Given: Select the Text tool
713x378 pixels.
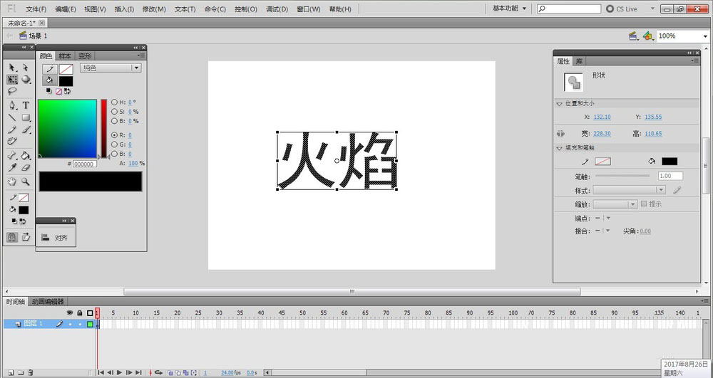Looking at the screenshot, I should 26,105.
